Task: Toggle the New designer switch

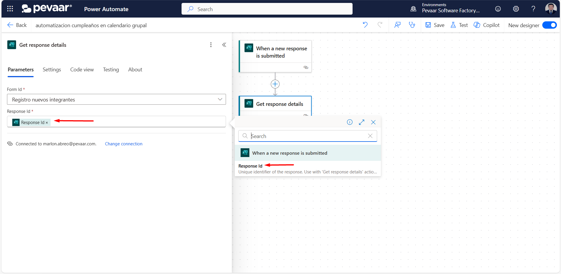Action: [x=549, y=25]
